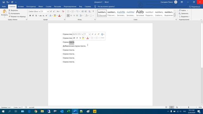Align text left in the ribbon
This screenshot has width=203, height=114.
pyautogui.click(x=68, y=16)
